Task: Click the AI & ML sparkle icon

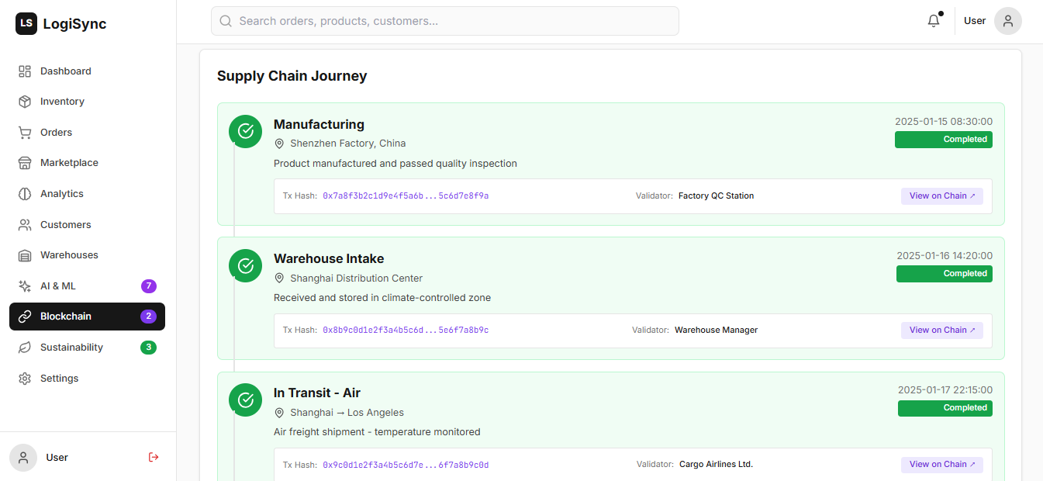Action: tap(25, 286)
